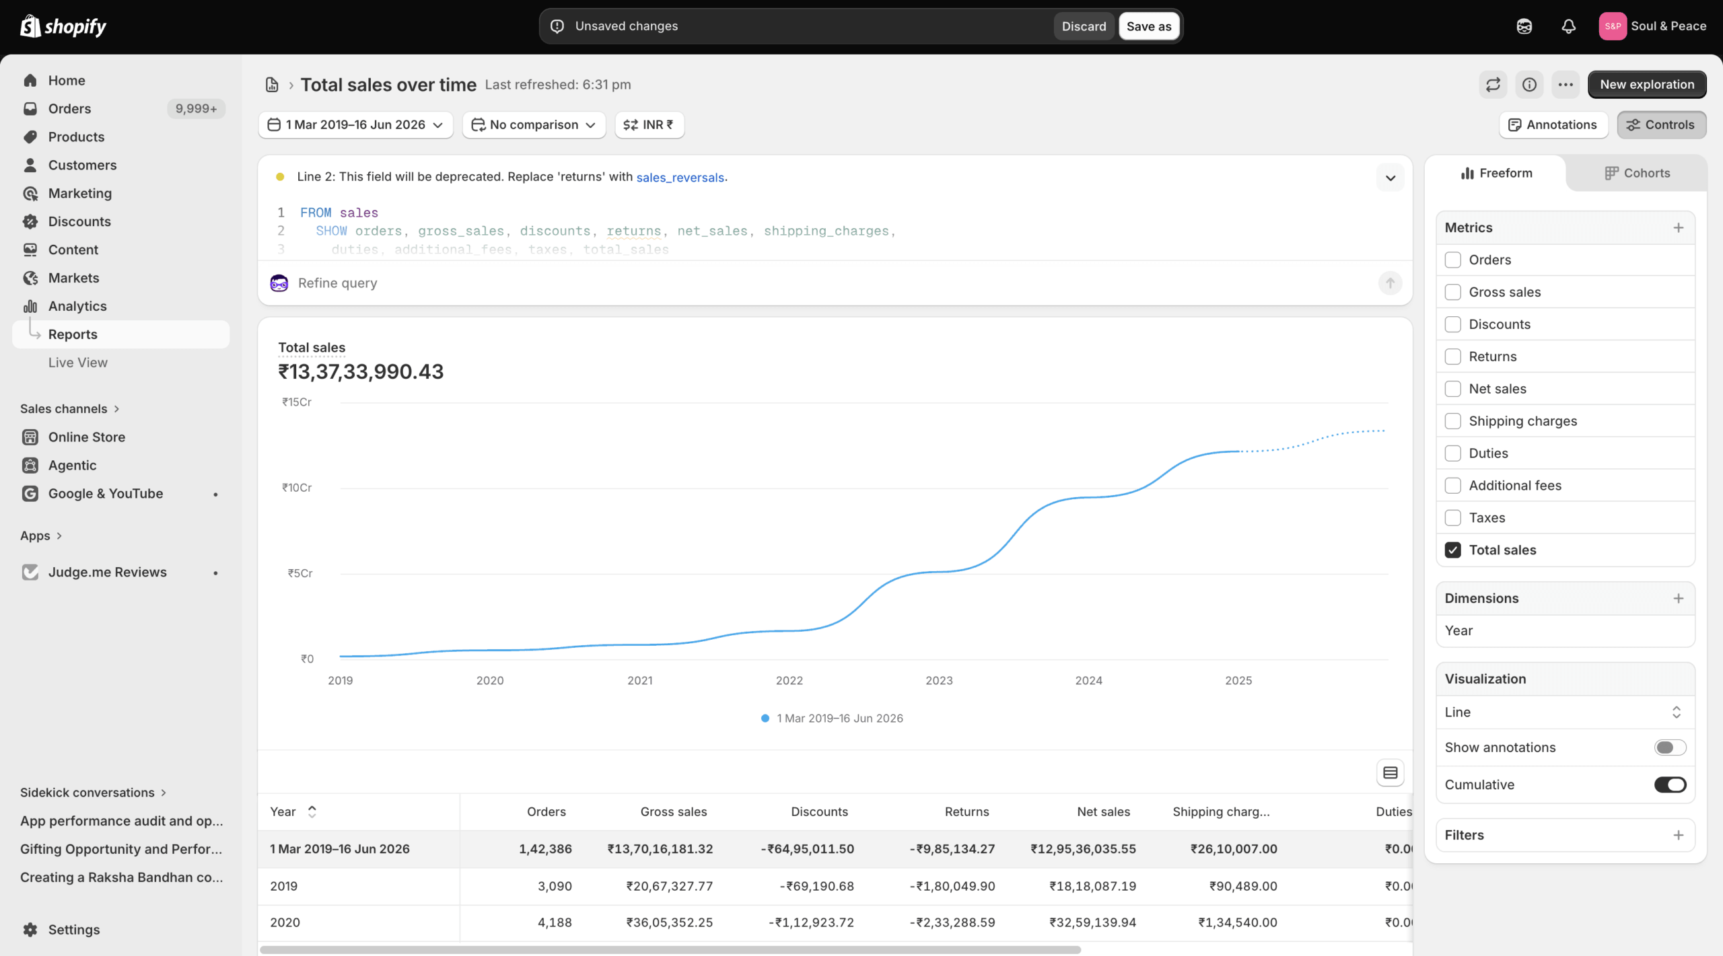Click the New exploration button
Screen dimensions: 1723x956
click(x=1647, y=85)
